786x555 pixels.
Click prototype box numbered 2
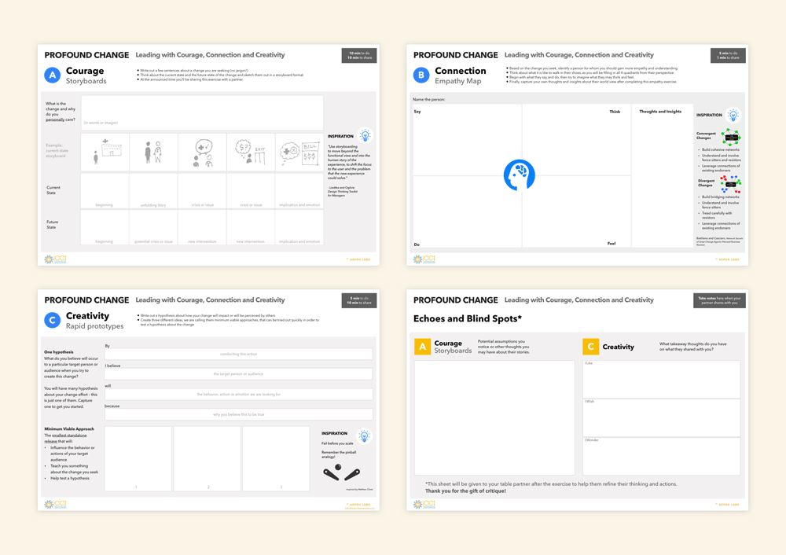pos(207,459)
